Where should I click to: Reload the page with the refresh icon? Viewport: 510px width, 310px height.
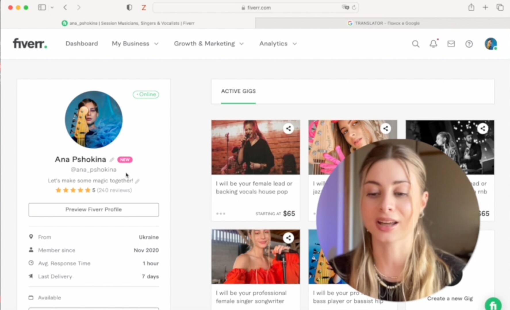pos(354,7)
